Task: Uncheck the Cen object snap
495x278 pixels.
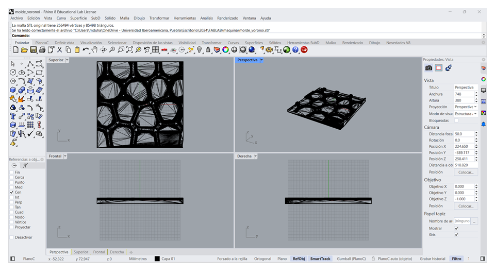Action: [12, 192]
